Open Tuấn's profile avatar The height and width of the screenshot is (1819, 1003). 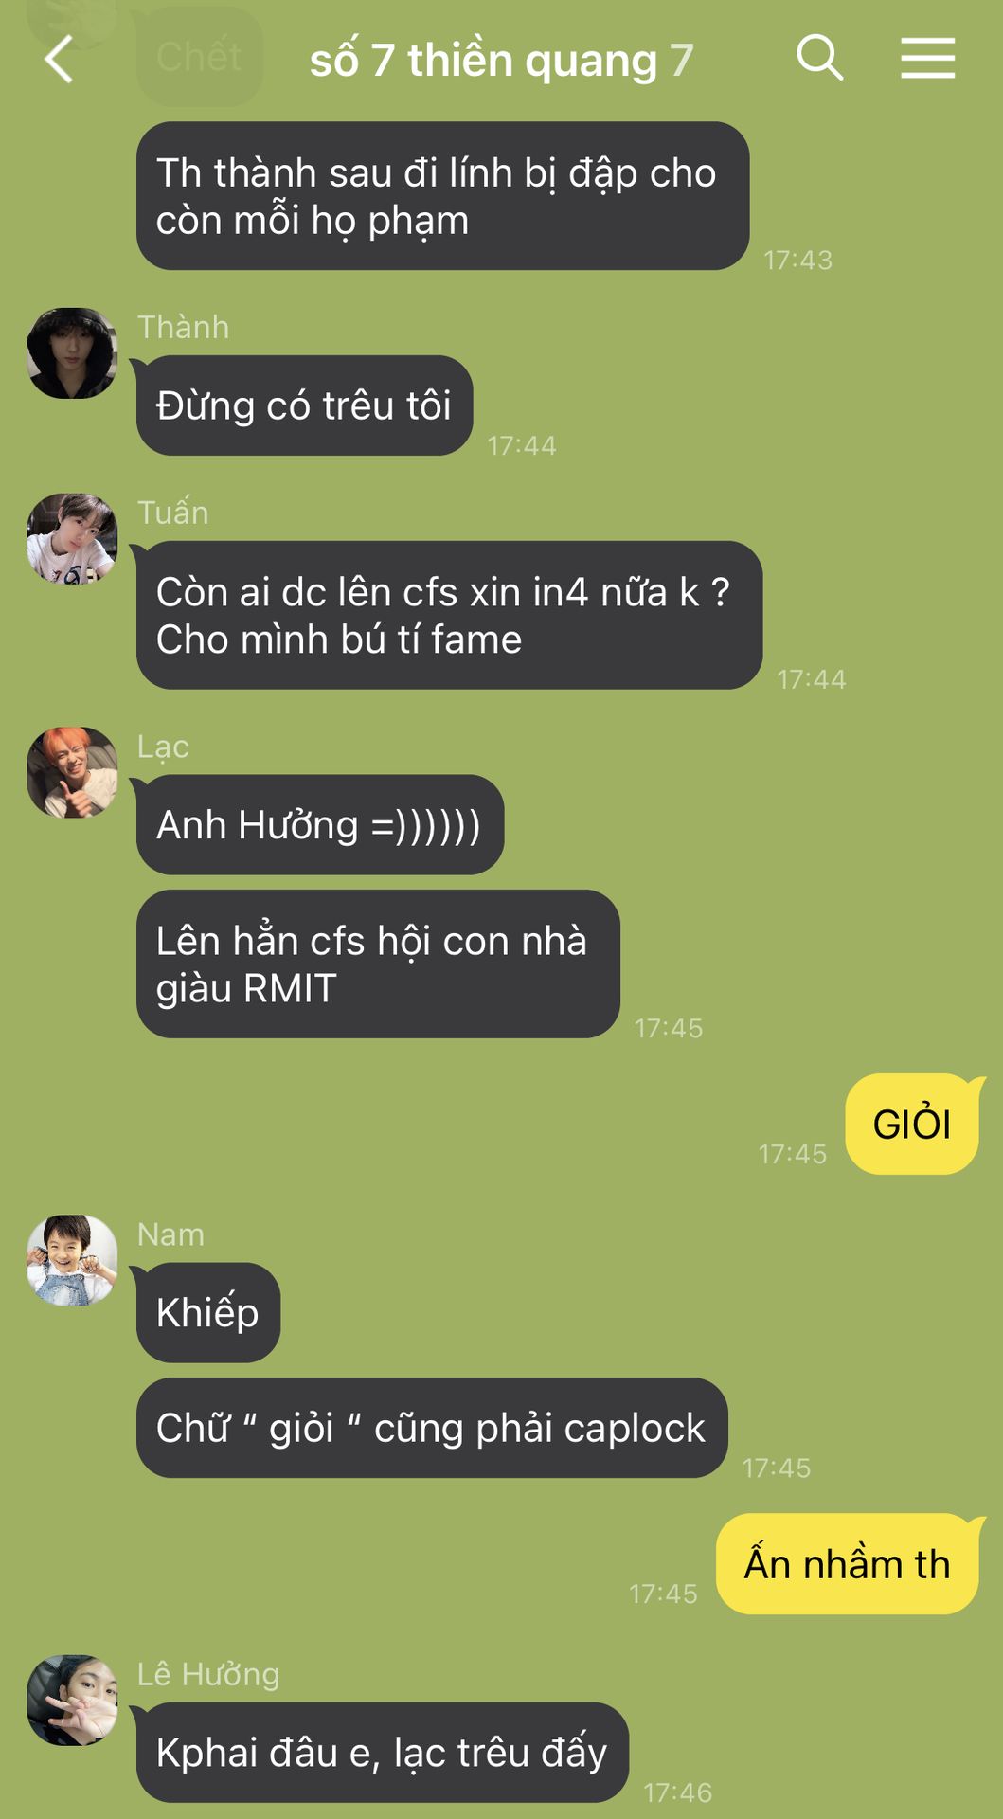click(x=72, y=538)
